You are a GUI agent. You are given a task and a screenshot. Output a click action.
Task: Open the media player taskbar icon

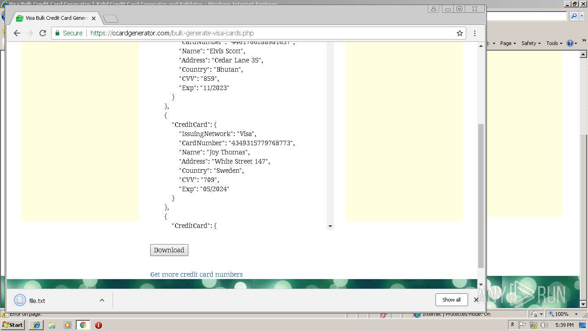click(x=68, y=325)
